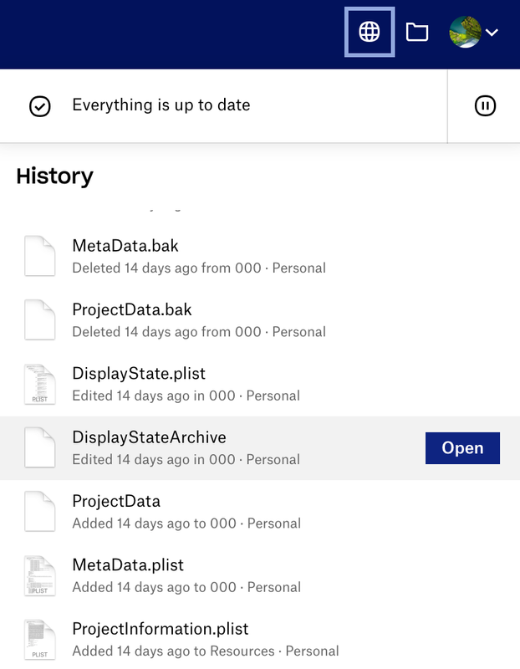Click the ProjectData.bak blank file icon
This screenshot has height=669, width=520.
coord(40,319)
